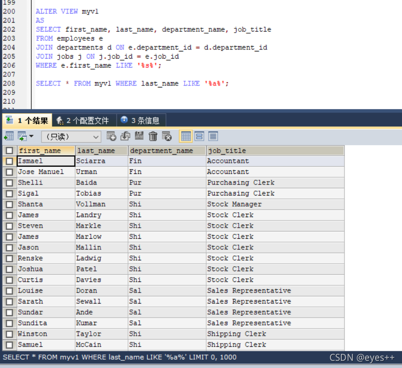Viewport: 402px width, 368px height.
Task: Check the row checkbox for Steven Markle
Action: click(x=10, y=226)
